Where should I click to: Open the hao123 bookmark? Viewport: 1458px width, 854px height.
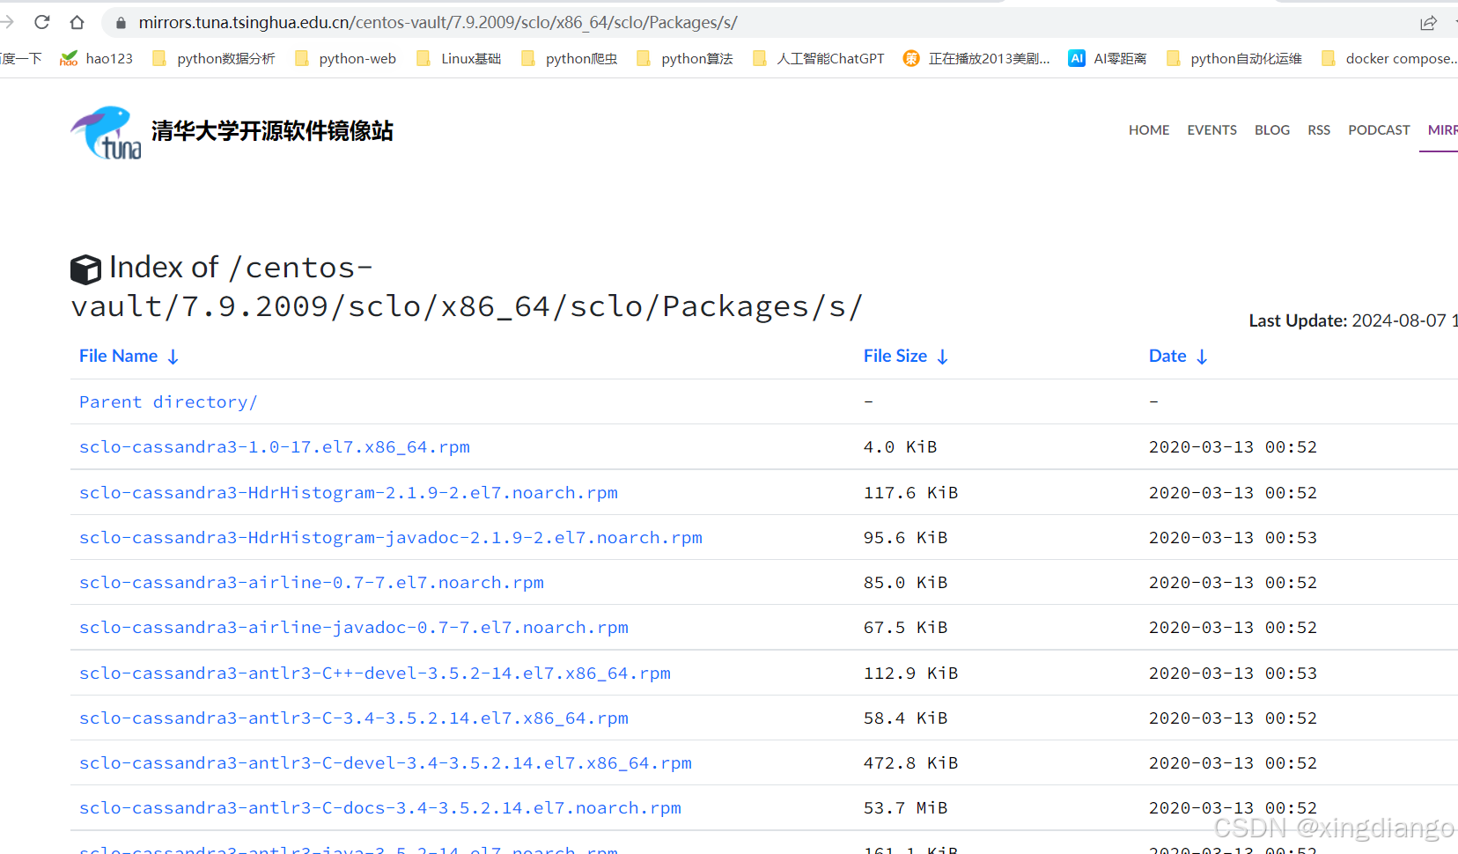pos(97,59)
